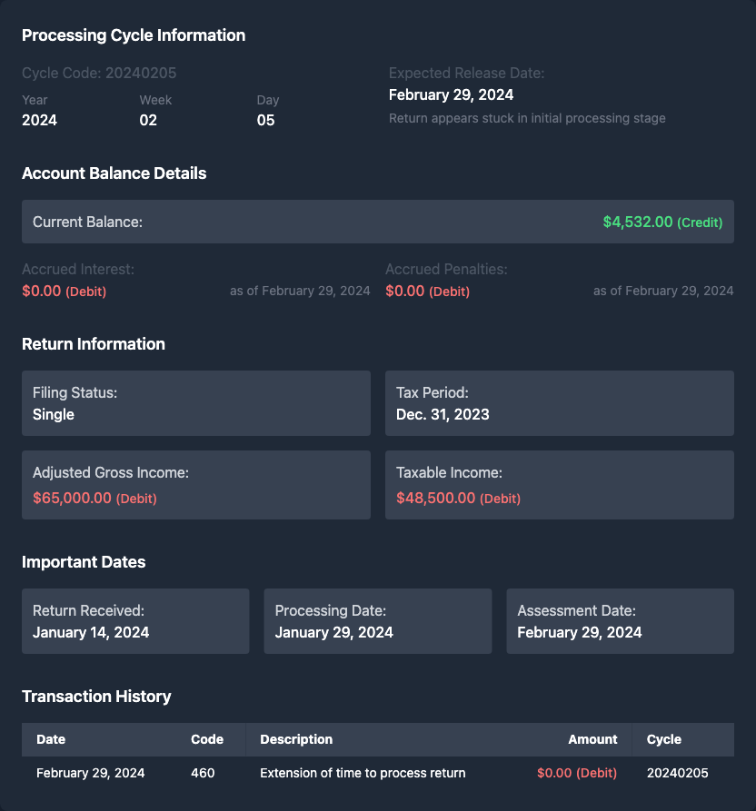
Task: Click the Amount column header
Action: (592, 739)
